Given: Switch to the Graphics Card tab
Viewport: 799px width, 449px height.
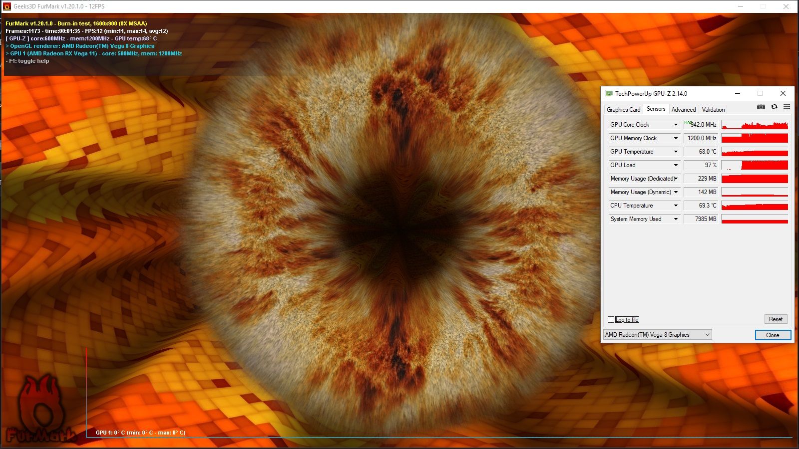Looking at the screenshot, I should (623, 110).
